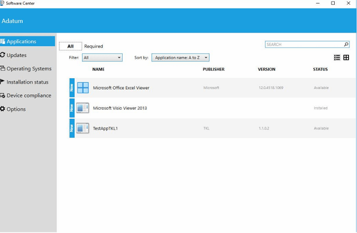This screenshot has height=233, width=357.
Task: Click into the SEARCH input field
Action: 303,45
